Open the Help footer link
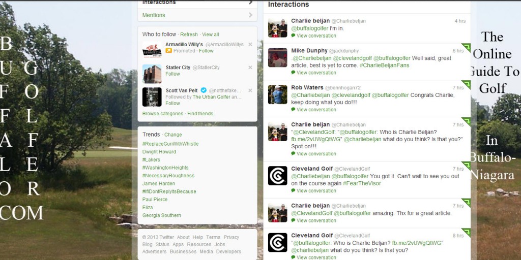The width and height of the screenshot is (521, 260). pyautogui.click(x=198, y=237)
